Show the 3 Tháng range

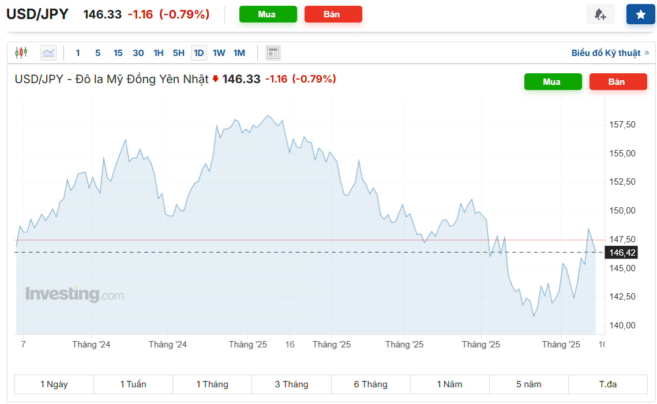point(291,384)
